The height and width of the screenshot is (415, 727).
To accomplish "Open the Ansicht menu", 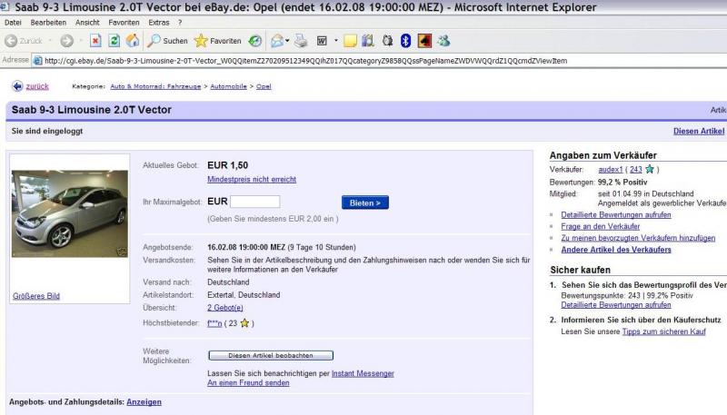I will pos(87,22).
